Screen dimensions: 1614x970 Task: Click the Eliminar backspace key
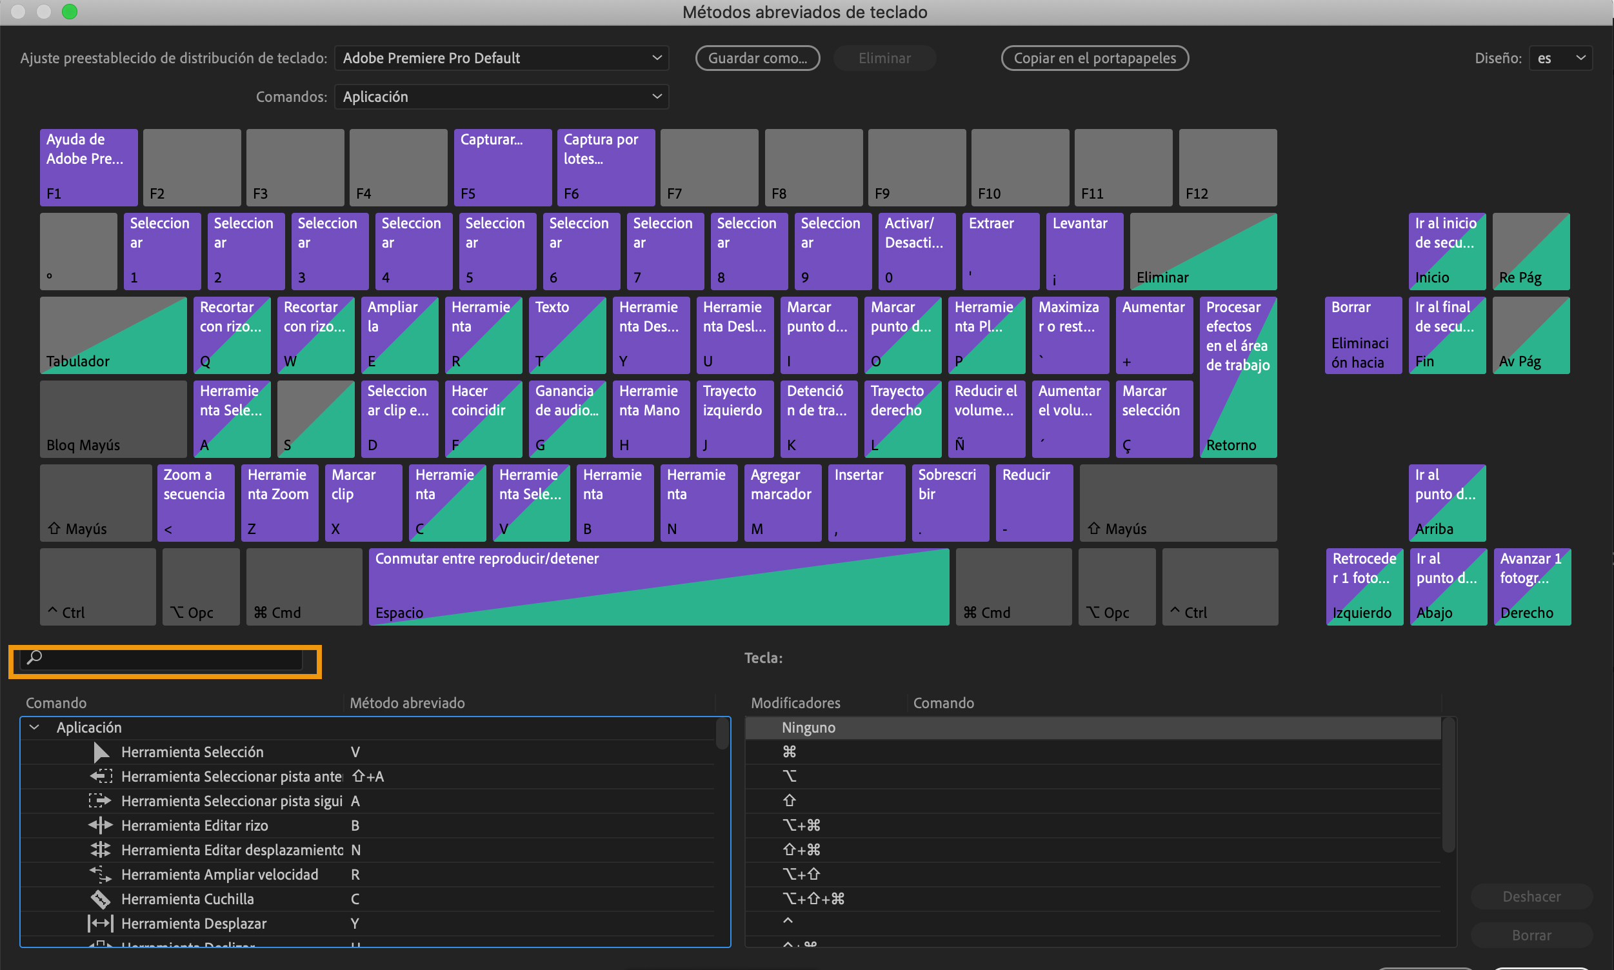click(1204, 252)
